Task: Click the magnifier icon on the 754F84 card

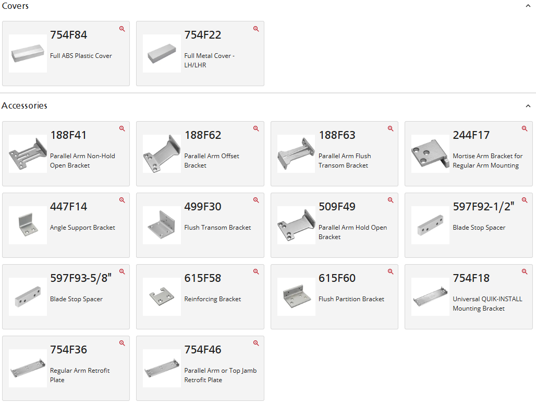Action: [122, 29]
